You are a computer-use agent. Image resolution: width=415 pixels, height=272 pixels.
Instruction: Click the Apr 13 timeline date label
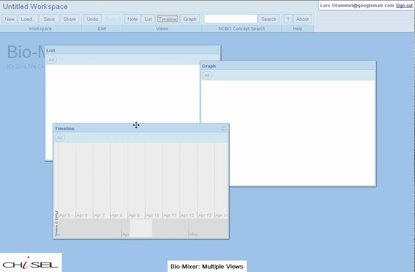[x=205, y=215]
